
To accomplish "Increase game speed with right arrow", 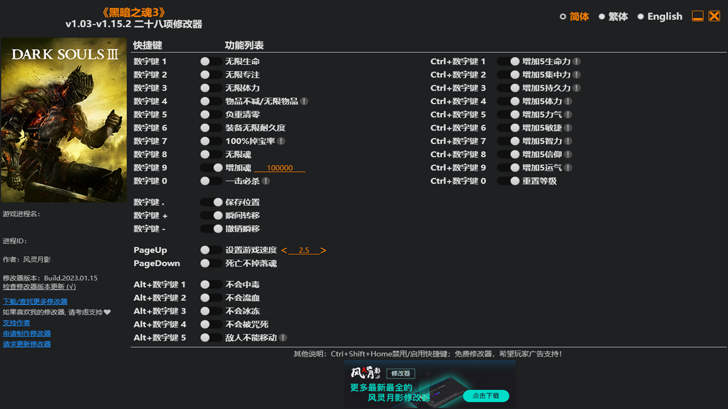I will [x=323, y=250].
